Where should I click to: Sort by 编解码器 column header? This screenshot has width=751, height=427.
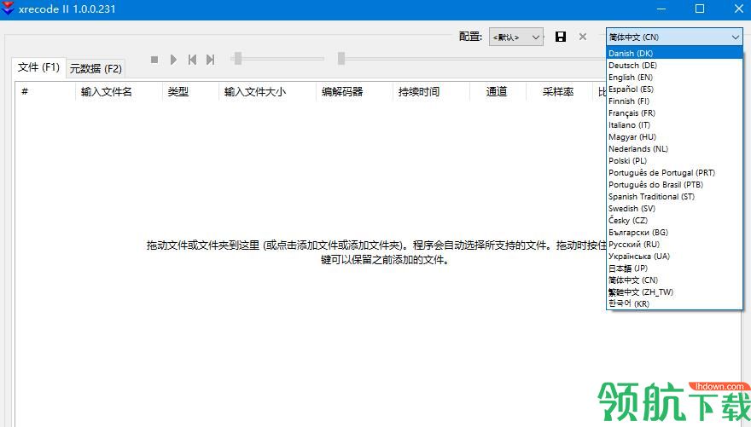click(354, 92)
